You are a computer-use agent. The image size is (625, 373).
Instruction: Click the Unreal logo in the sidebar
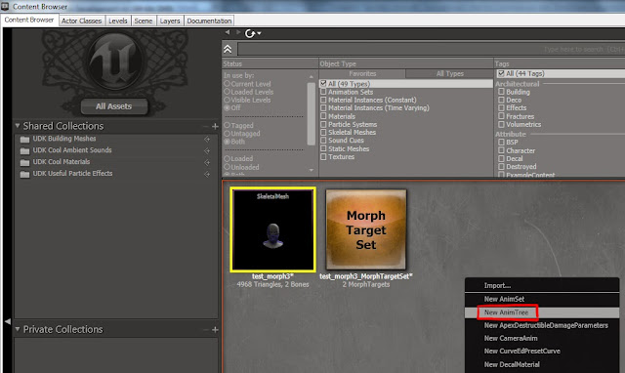(x=115, y=61)
